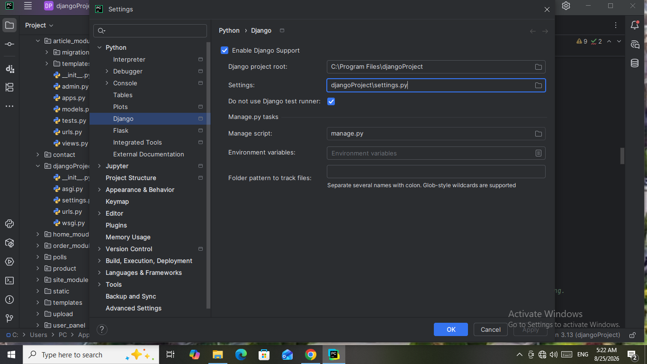Open the Notifications bell icon
Viewport: 647px width, 364px height.
(635, 25)
